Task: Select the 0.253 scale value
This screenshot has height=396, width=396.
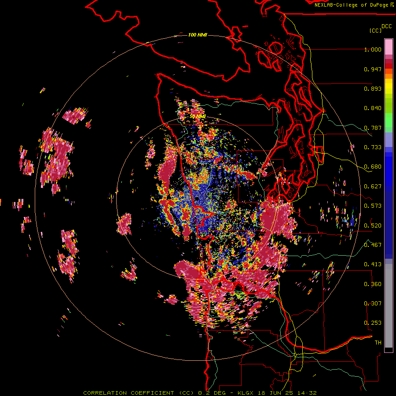Action: pos(373,323)
